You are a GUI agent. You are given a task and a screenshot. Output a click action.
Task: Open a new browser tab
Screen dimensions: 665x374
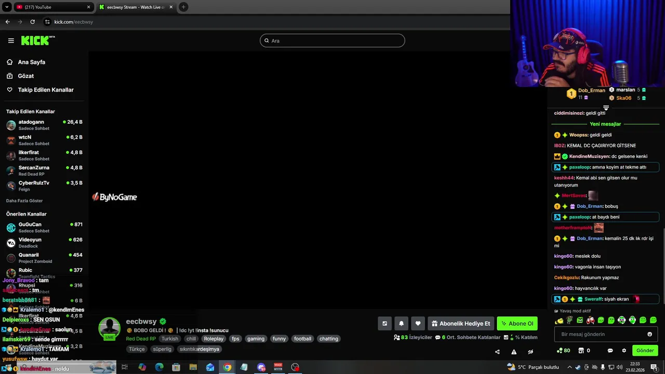183,7
